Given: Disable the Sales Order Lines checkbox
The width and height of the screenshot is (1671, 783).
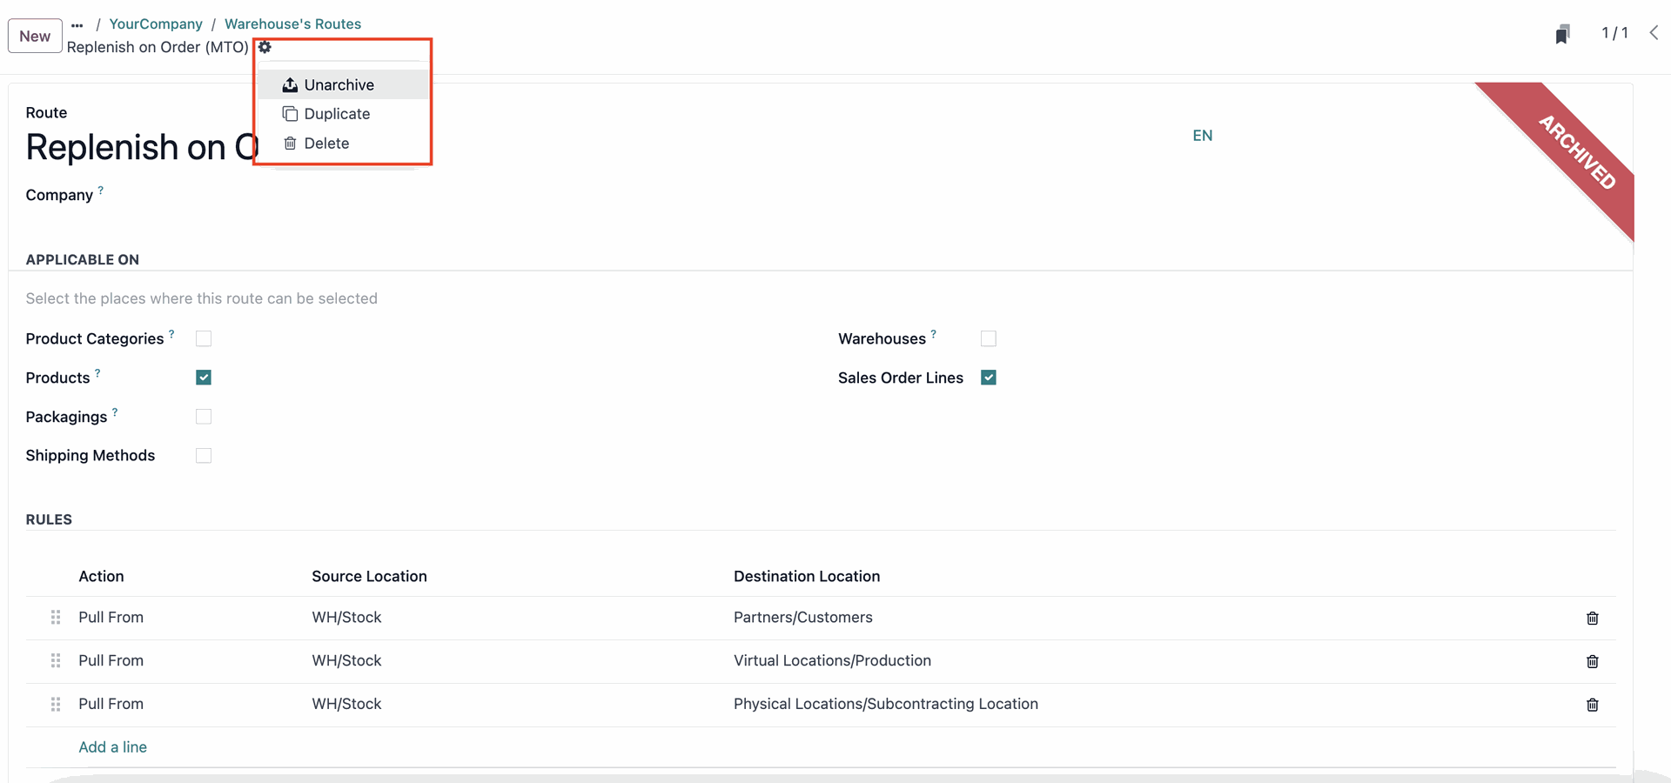Looking at the screenshot, I should pyautogui.click(x=989, y=378).
